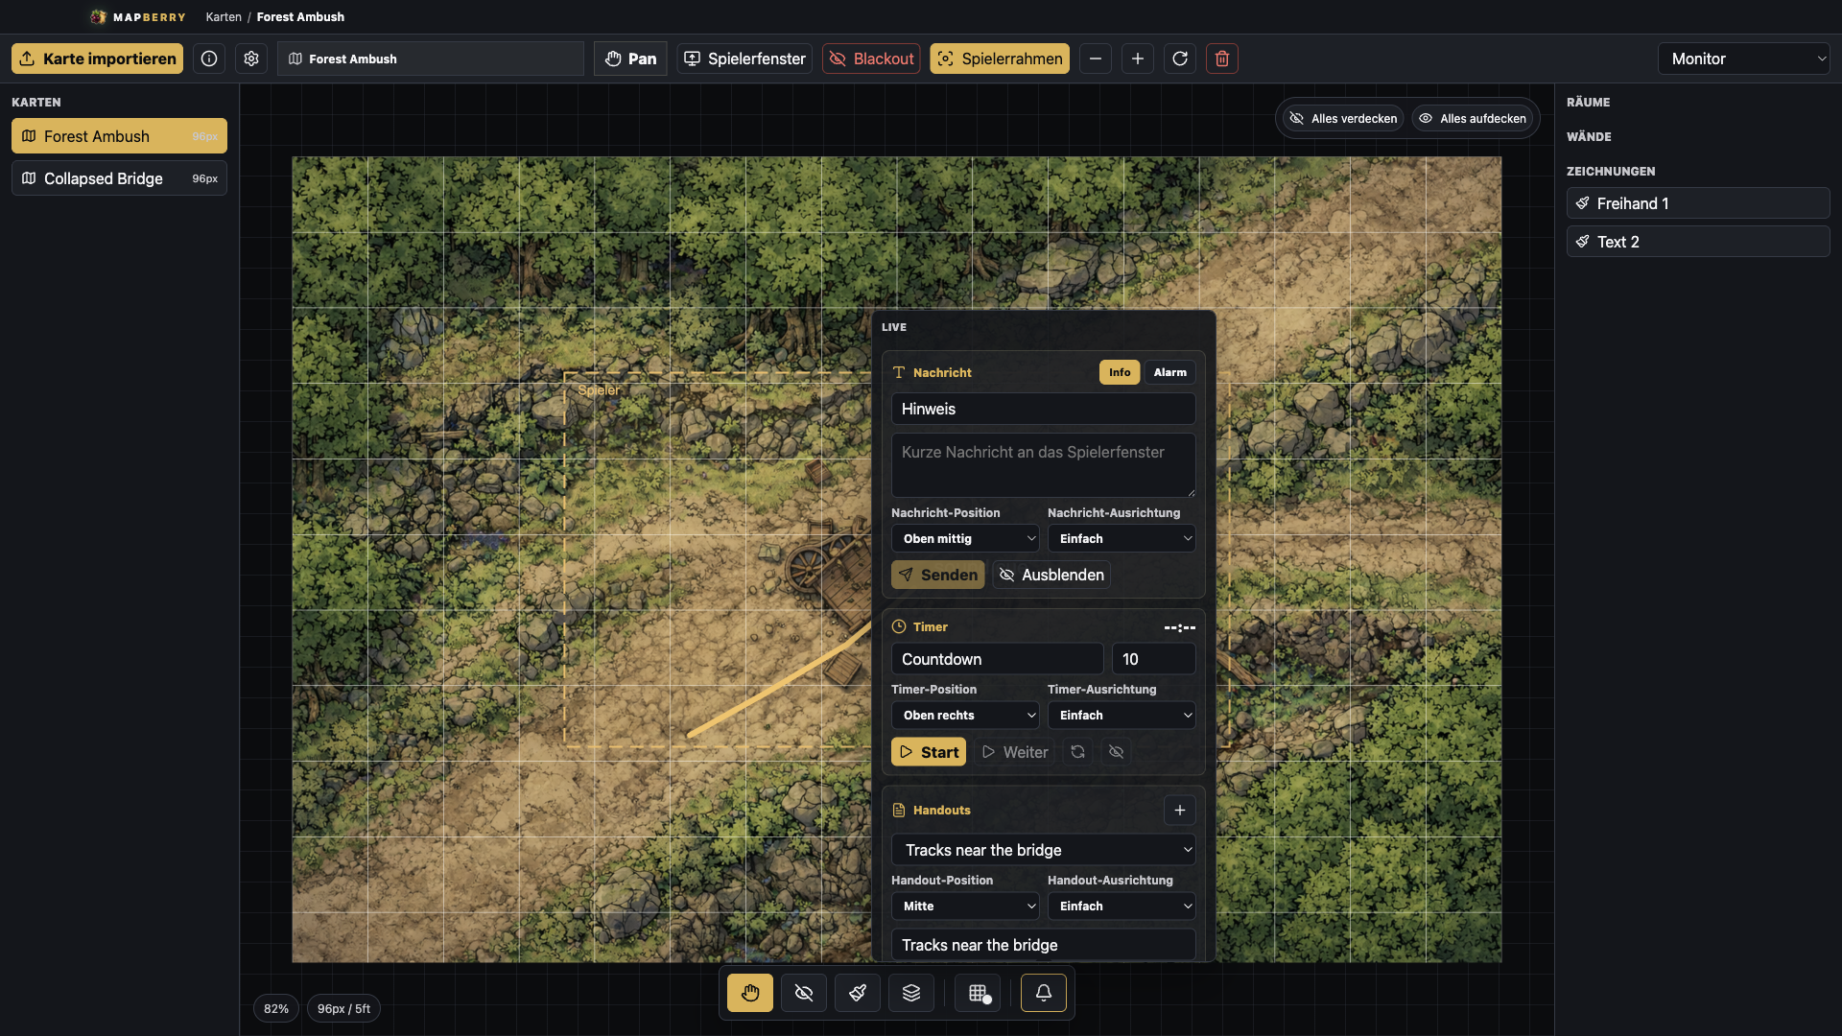This screenshot has height=1036, width=1842.
Task: Zoom in with the plus button
Action: click(1138, 59)
